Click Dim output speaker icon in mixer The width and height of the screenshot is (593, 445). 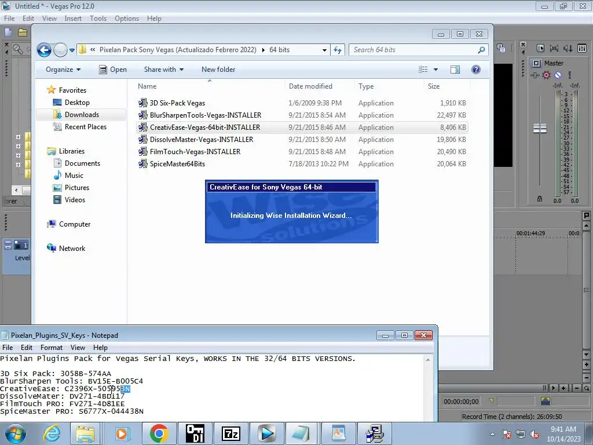pos(568,48)
